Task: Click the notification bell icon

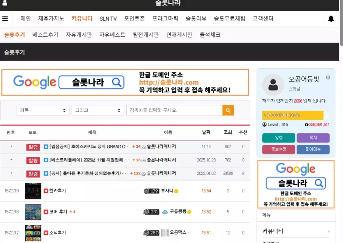Action: (x=331, y=19)
